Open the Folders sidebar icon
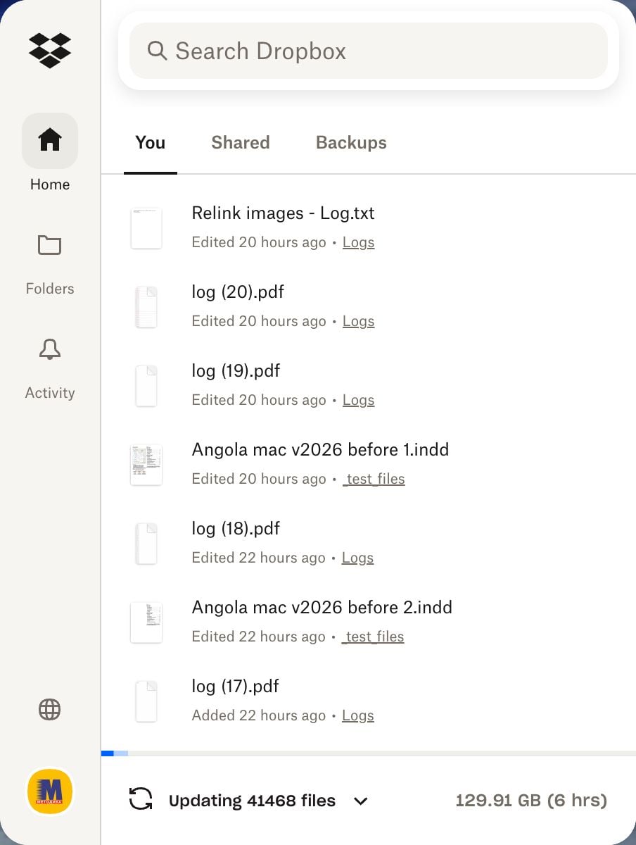Screen dimensions: 636x845 [x=50, y=245]
